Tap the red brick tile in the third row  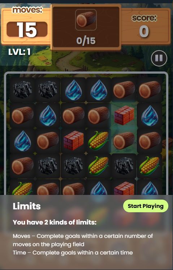73,140
